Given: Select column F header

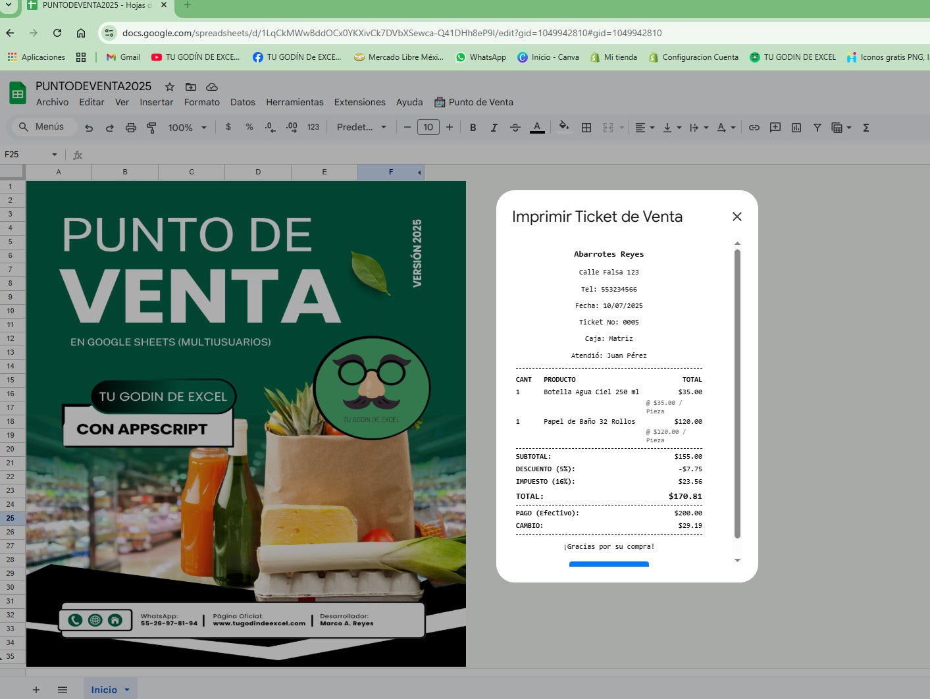Looking at the screenshot, I should pos(391,172).
